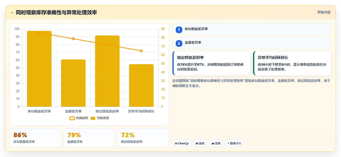The height and width of the screenshot is (157, 341).
Task: Toggle the 改善趋势 legend item
Action: coord(79,118)
